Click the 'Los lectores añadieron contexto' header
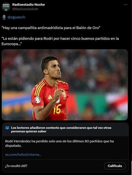 (x=61, y=129)
